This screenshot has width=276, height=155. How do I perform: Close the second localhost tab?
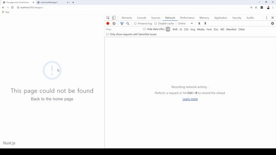pyautogui.click(x=68, y=3)
